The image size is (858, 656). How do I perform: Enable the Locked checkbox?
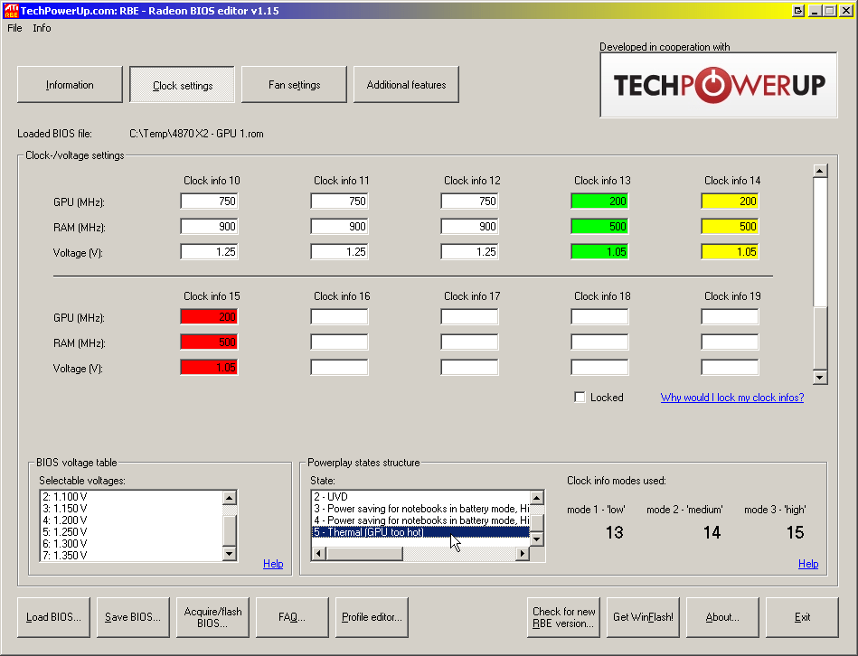580,397
